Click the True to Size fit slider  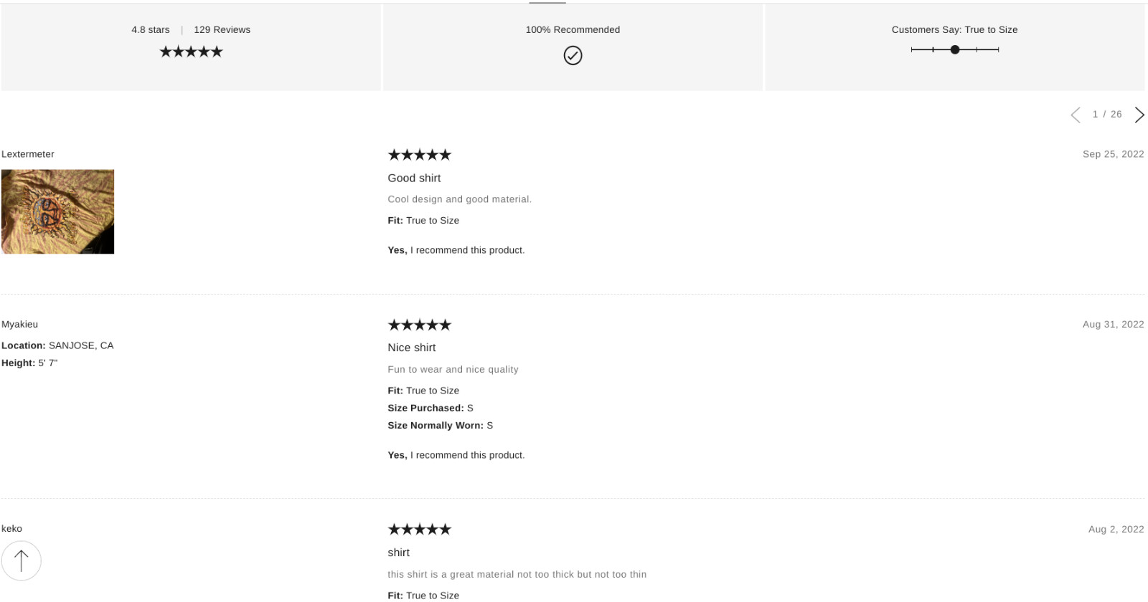tap(955, 49)
